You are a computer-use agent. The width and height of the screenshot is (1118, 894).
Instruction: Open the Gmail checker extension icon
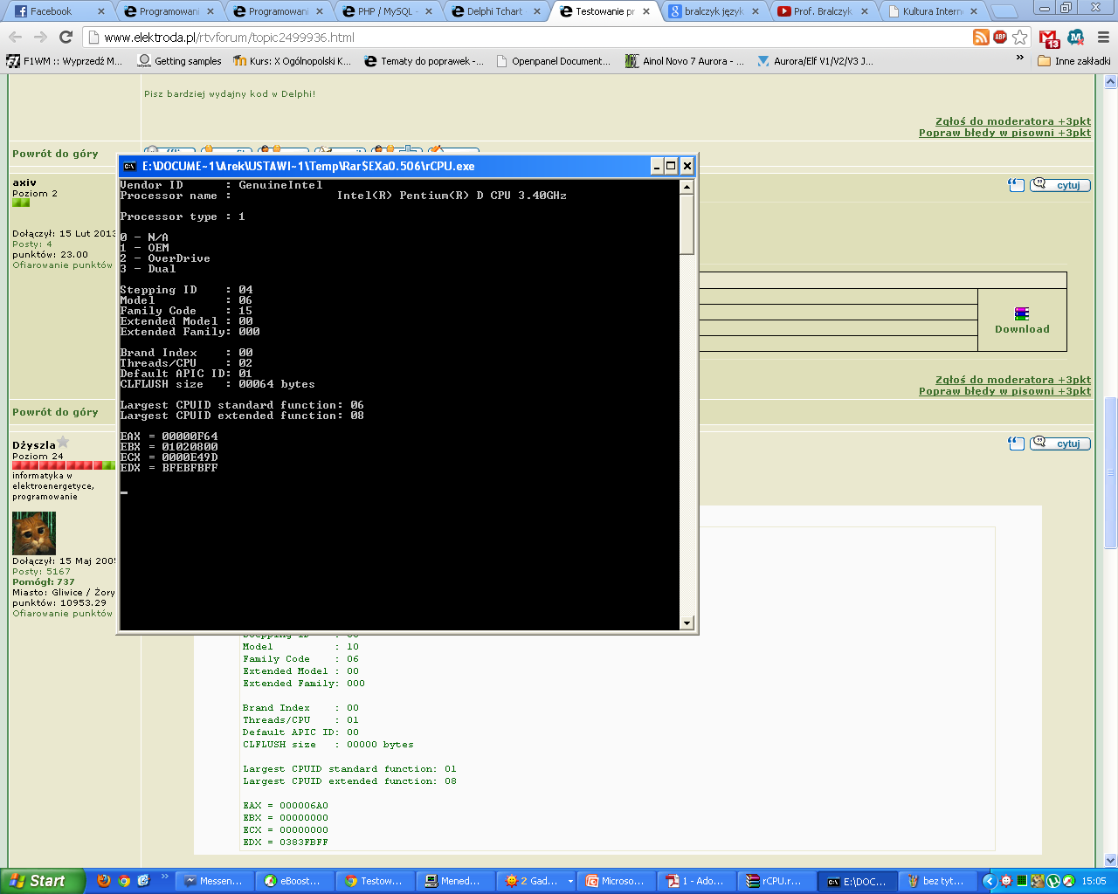tap(1049, 38)
